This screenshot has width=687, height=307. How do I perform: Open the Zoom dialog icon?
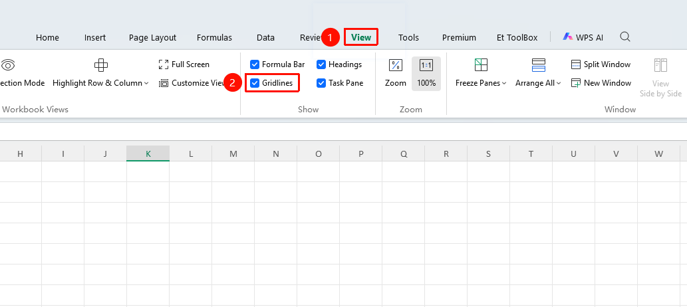coord(396,65)
